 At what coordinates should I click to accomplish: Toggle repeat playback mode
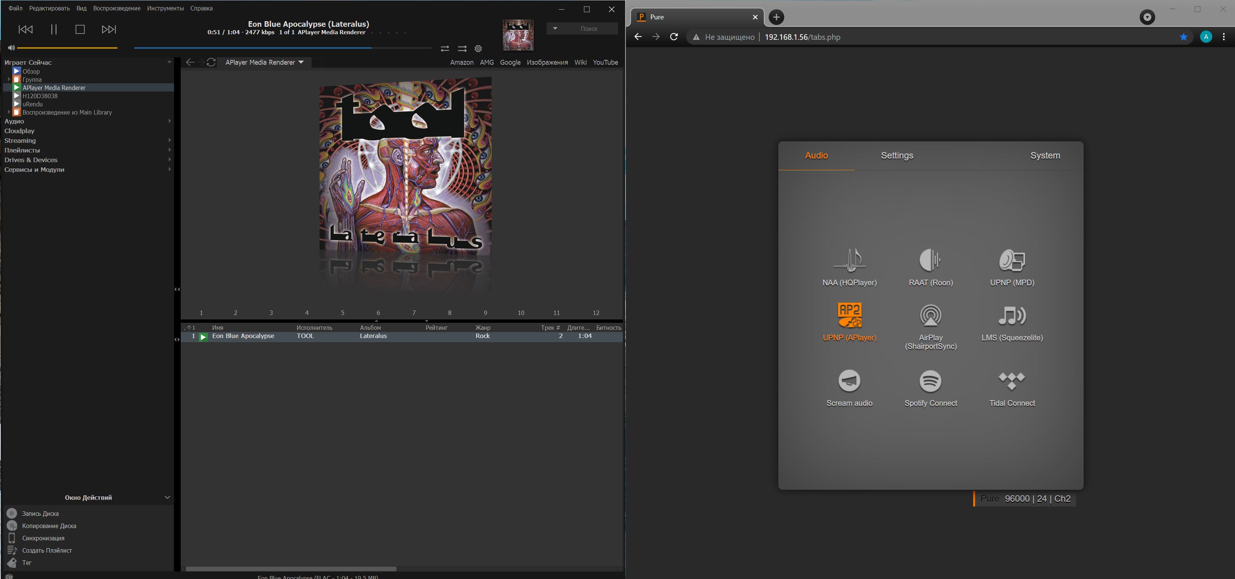pyautogui.click(x=445, y=48)
